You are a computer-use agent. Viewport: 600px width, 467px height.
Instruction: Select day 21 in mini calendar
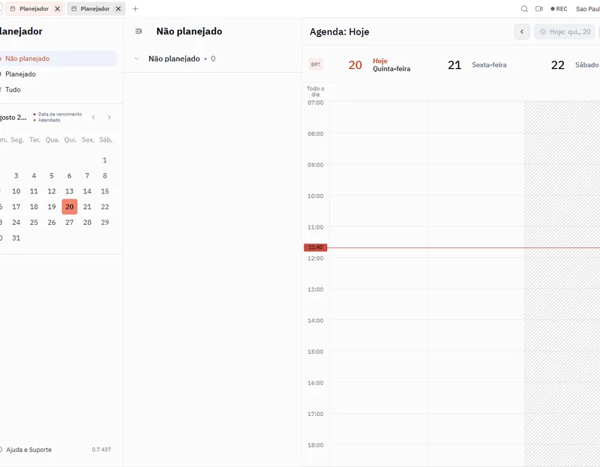pyautogui.click(x=87, y=207)
